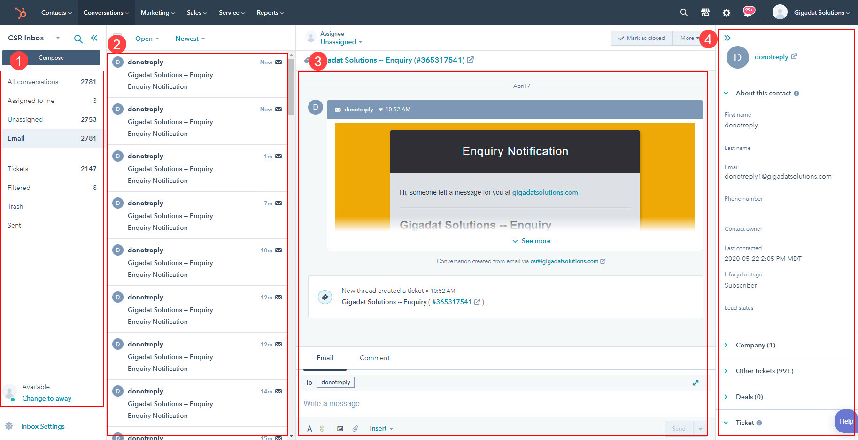Viewport: 858px width, 440px height.
Task: Open the Conversations menu
Action: 106,13
